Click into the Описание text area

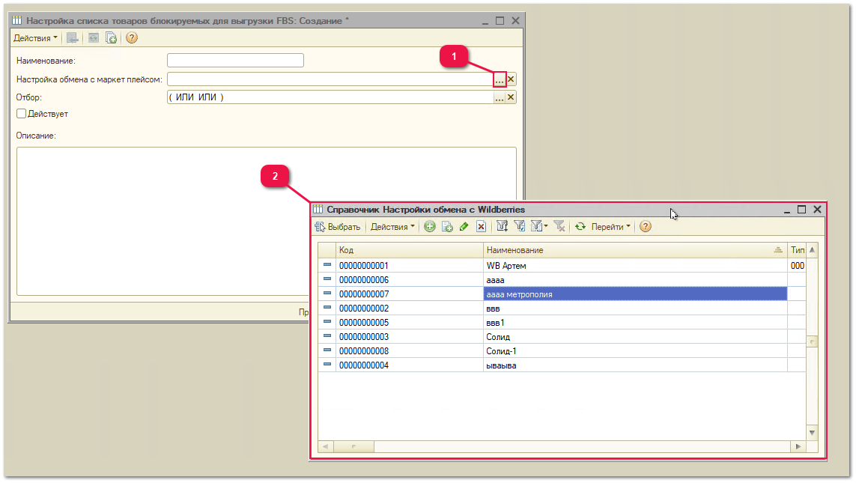click(x=267, y=221)
